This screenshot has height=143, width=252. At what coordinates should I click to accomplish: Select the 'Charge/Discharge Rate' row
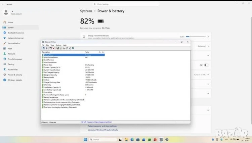pyautogui.click(x=73, y=82)
